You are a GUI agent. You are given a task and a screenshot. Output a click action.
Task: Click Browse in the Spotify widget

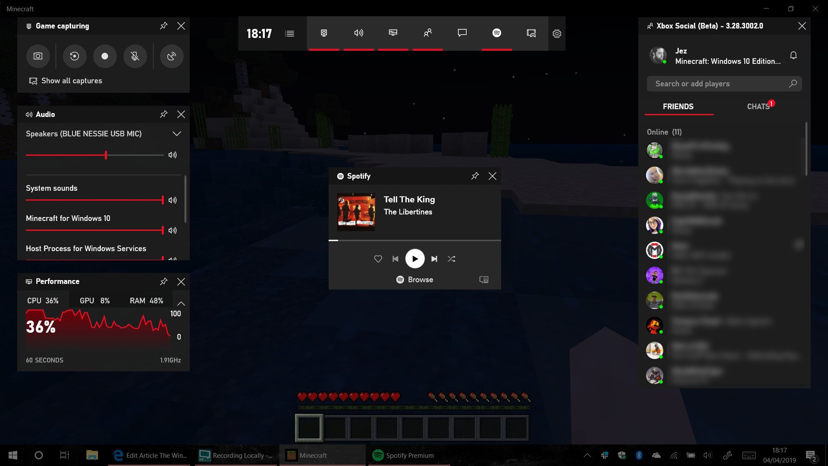coord(414,280)
